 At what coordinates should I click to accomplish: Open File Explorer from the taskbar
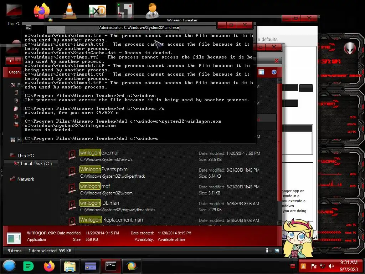pos(70,266)
